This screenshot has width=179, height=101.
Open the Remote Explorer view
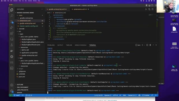coord(12,39)
